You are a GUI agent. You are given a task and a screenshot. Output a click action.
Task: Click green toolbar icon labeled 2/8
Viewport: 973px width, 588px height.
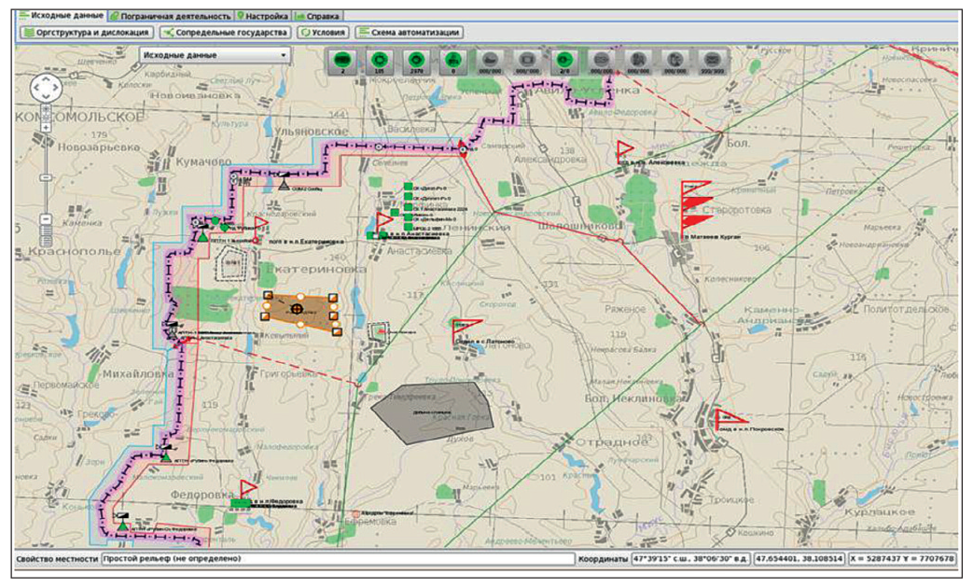[x=564, y=63]
